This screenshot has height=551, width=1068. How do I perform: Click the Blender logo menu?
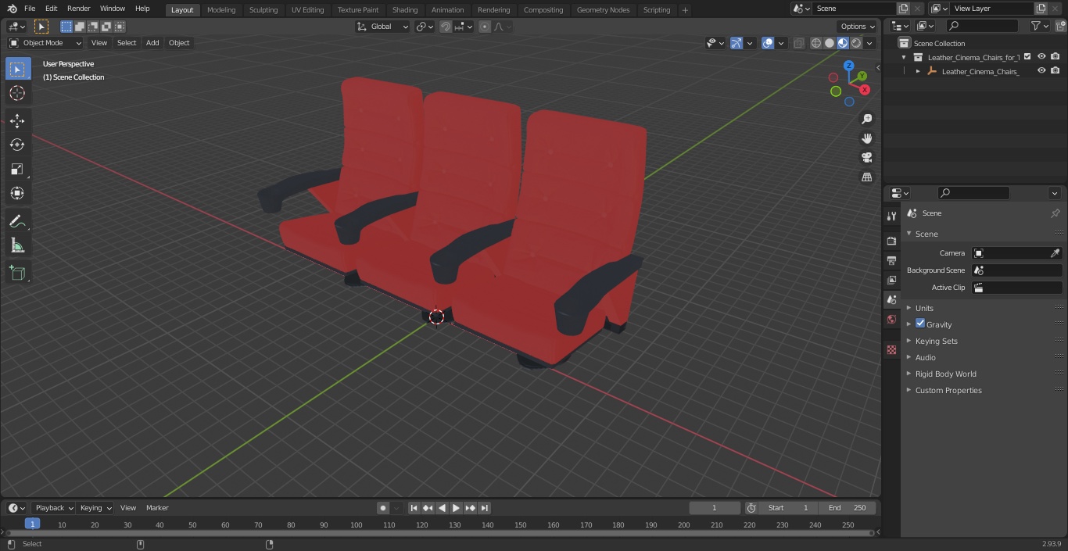(12, 9)
